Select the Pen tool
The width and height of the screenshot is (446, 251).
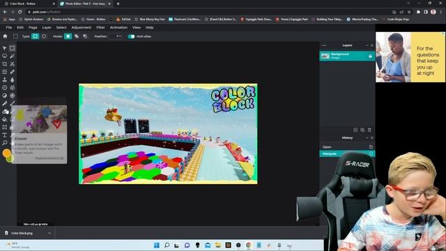(5, 104)
